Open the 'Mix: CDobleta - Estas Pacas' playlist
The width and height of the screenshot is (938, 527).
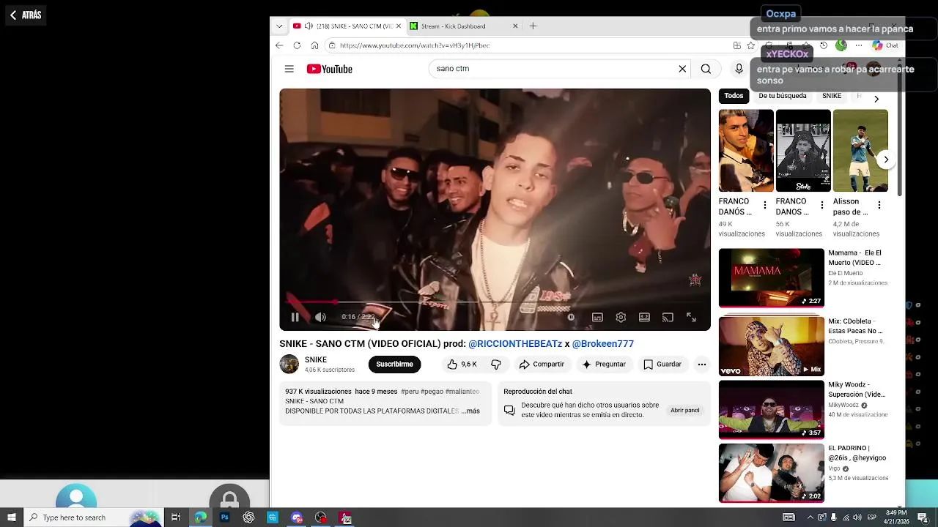[x=771, y=346]
